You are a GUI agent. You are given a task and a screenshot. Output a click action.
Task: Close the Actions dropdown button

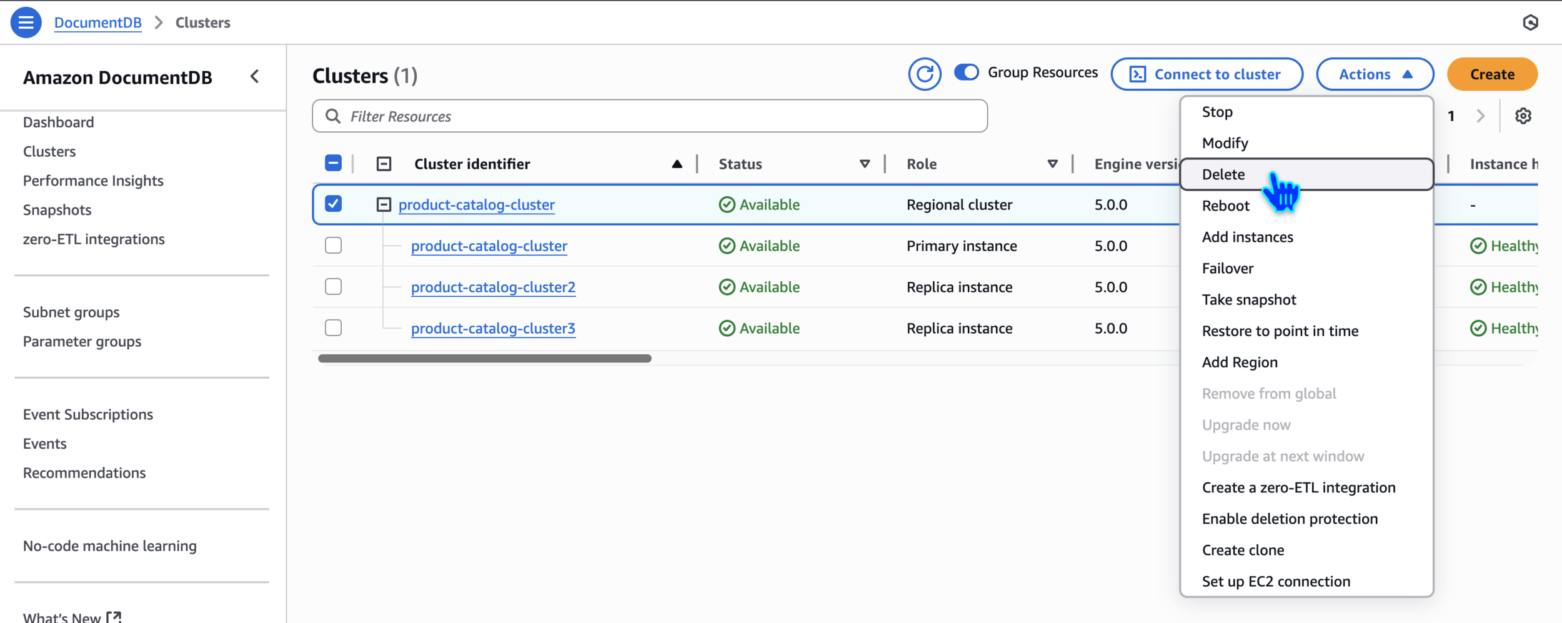click(x=1375, y=74)
